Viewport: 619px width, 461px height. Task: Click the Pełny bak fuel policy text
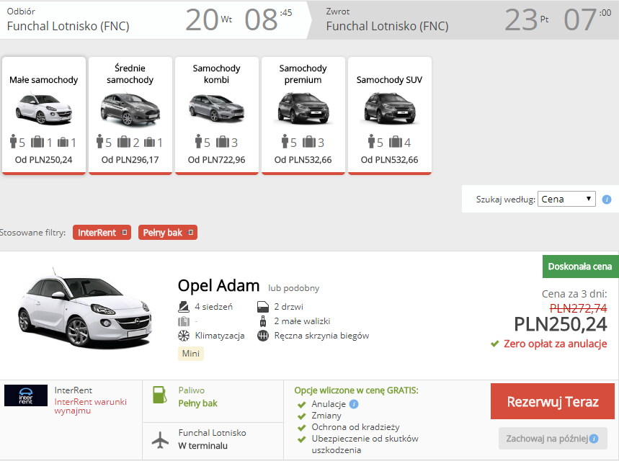click(197, 403)
